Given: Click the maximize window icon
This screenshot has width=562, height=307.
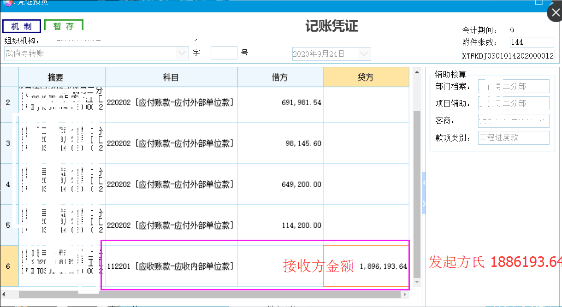Looking at the screenshot, I should click(x=538, y=2).
